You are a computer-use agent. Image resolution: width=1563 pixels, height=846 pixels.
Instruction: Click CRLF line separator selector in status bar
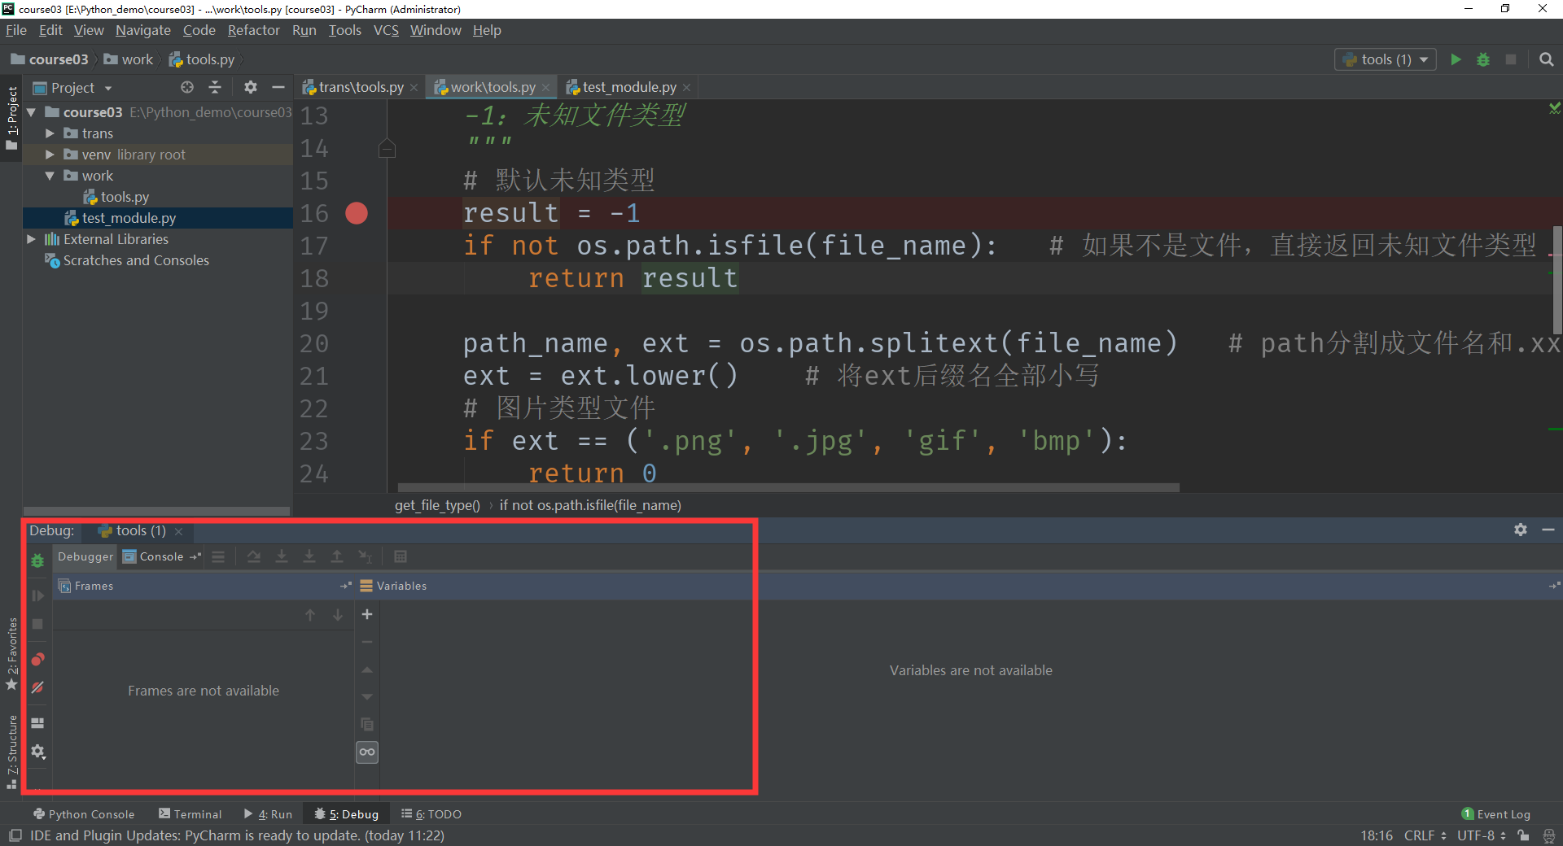click(1425, 835)
